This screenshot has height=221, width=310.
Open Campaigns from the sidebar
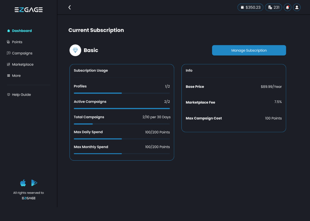pos(22,53)
